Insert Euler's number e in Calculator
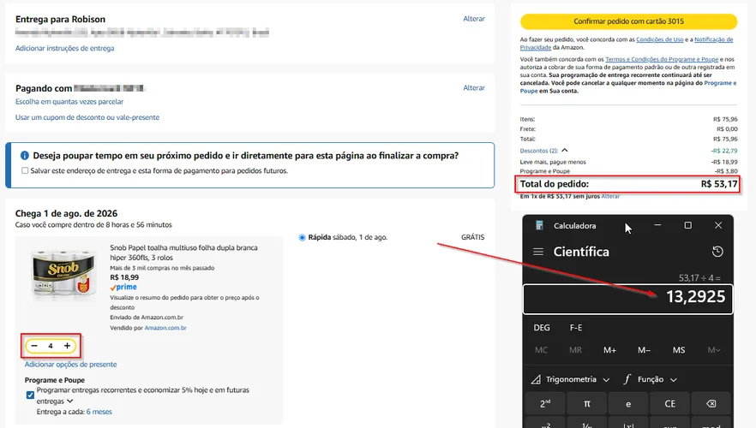 click(628, 404)
